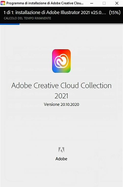123x187 pixels.
Task: Click 'CALCOLO DEL TEMPO RIMANENTE' status text
Action: tap(28, 18)
